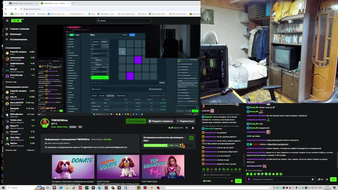This screenshot has width=338, height=190.
Task: Click the browser reload button
Action: pos(15,9)
